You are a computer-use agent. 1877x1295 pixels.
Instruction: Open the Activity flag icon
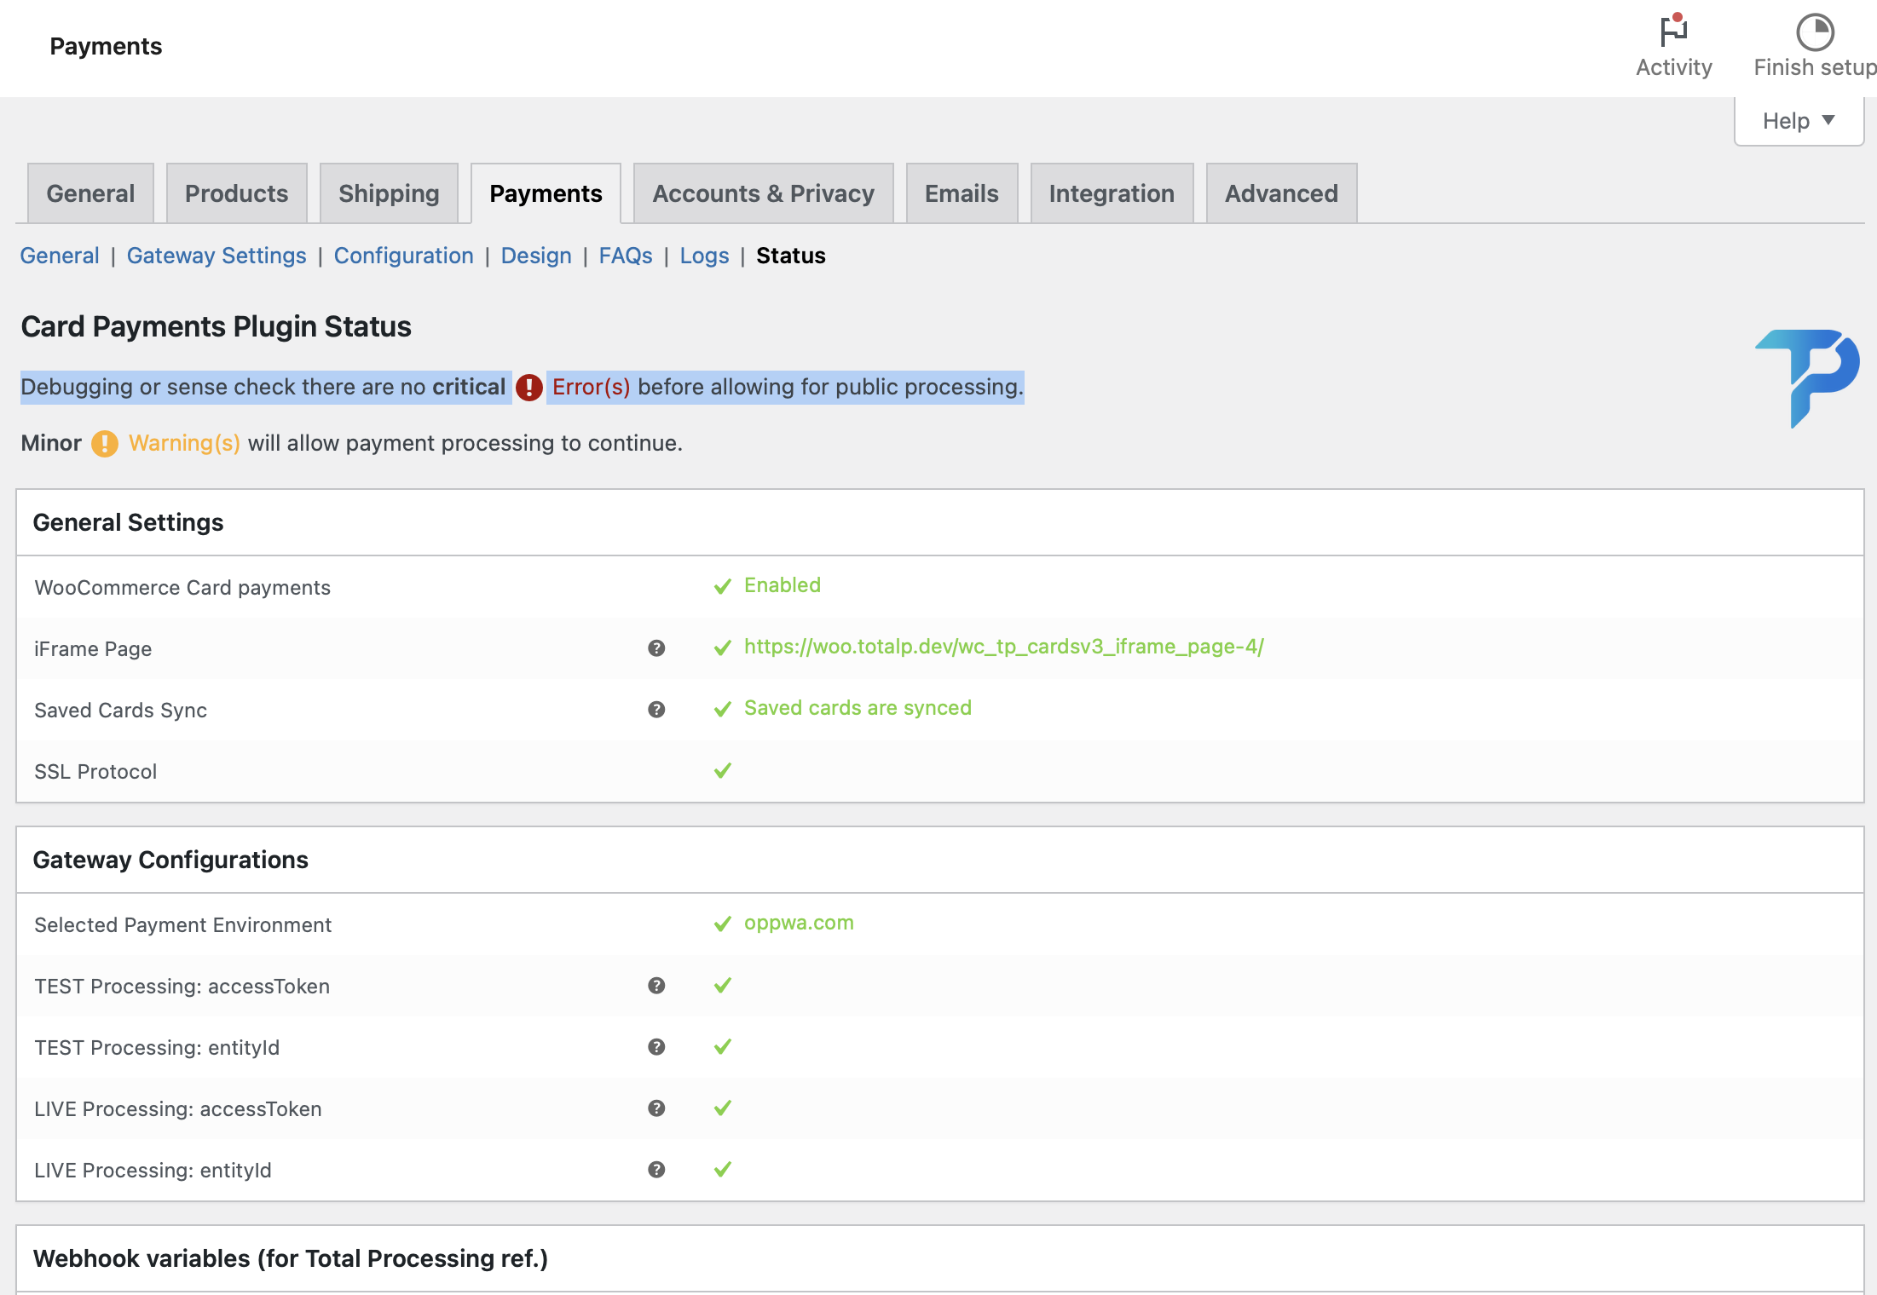(1673, 32)
